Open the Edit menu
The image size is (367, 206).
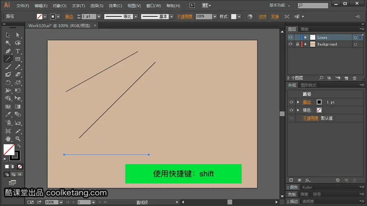(41, 6)
